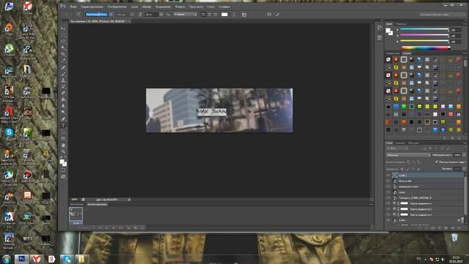Select the Move tool

click(x=63, y=29)
